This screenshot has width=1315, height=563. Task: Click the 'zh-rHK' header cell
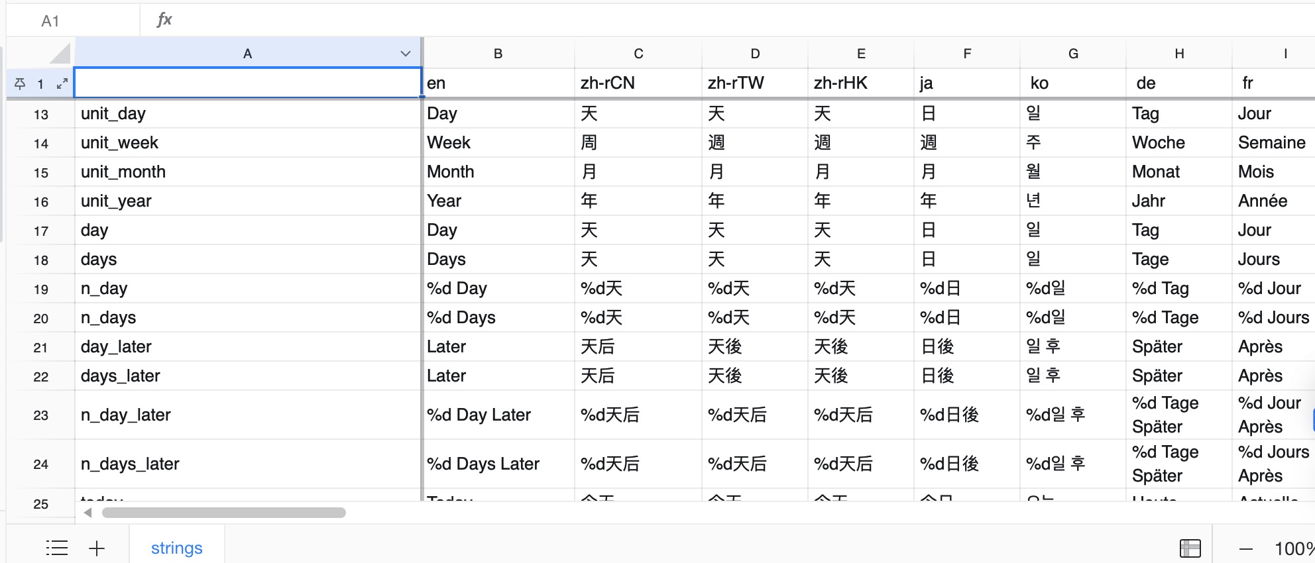click(861, 83)
